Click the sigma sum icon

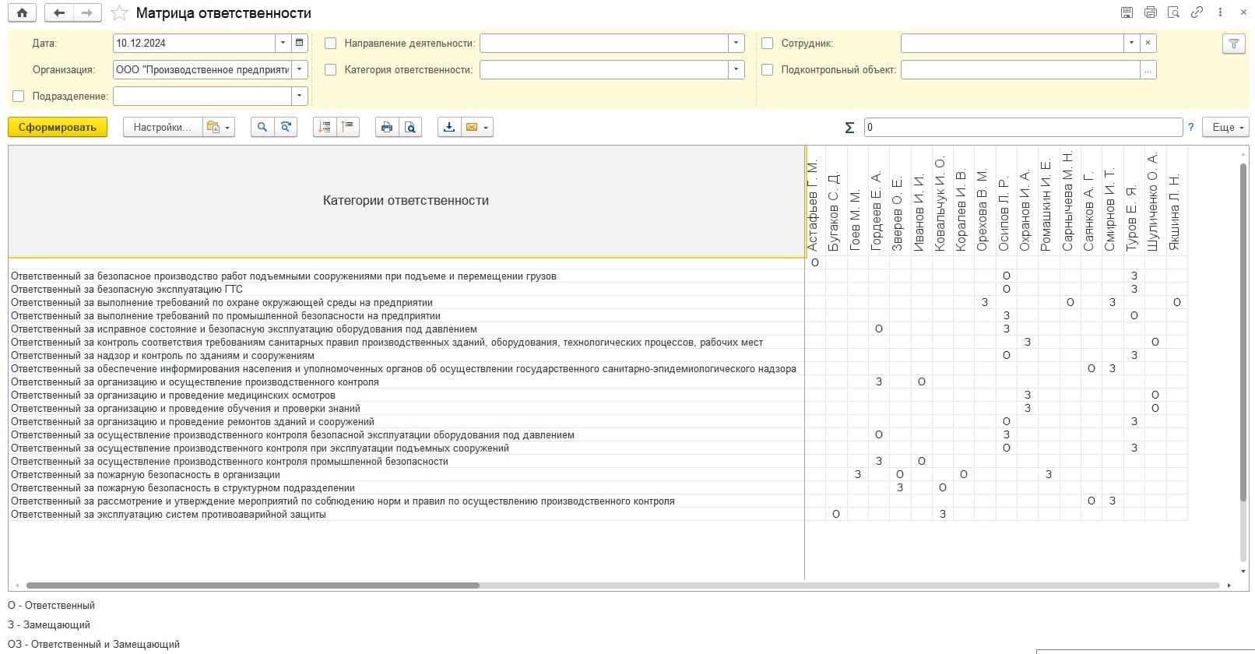849,127
